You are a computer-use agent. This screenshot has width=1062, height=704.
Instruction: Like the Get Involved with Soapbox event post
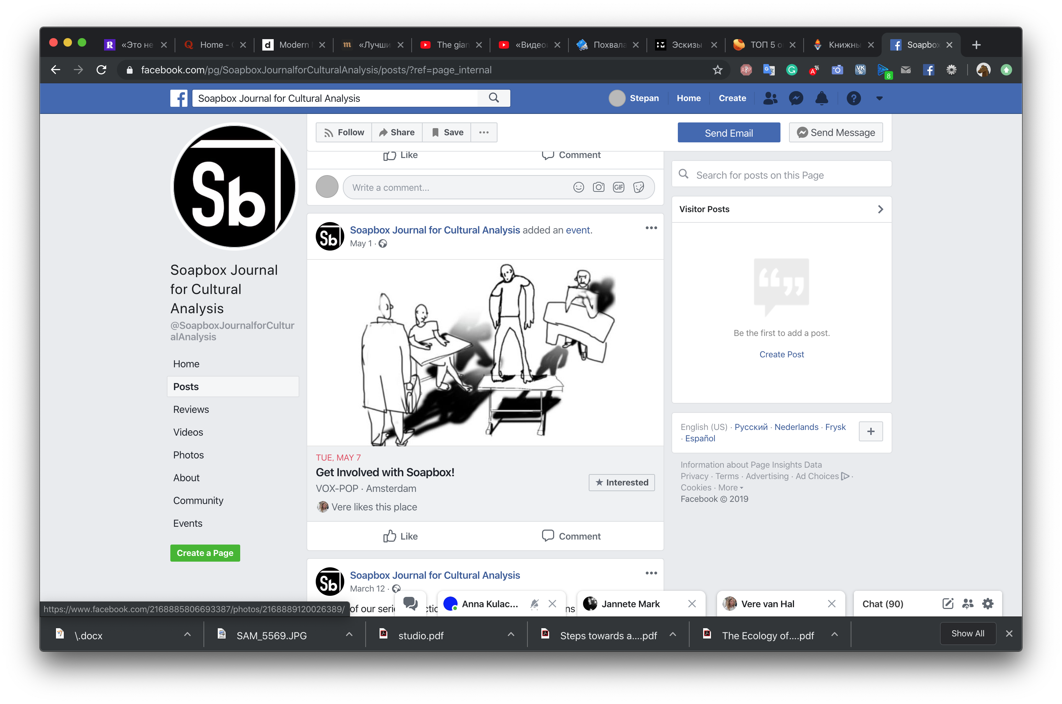401,536
